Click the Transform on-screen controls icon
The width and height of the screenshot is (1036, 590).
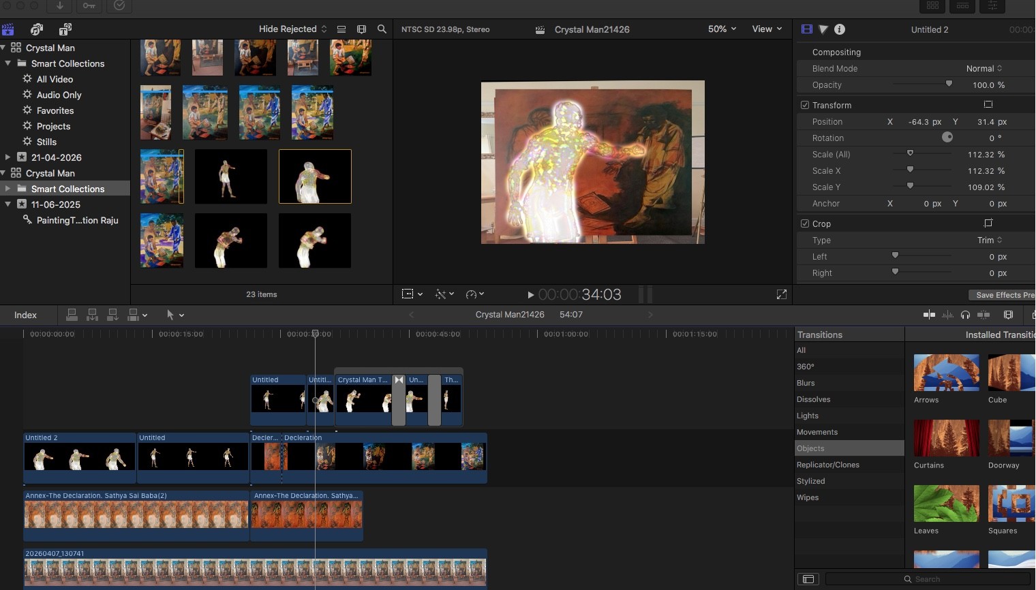988,105
